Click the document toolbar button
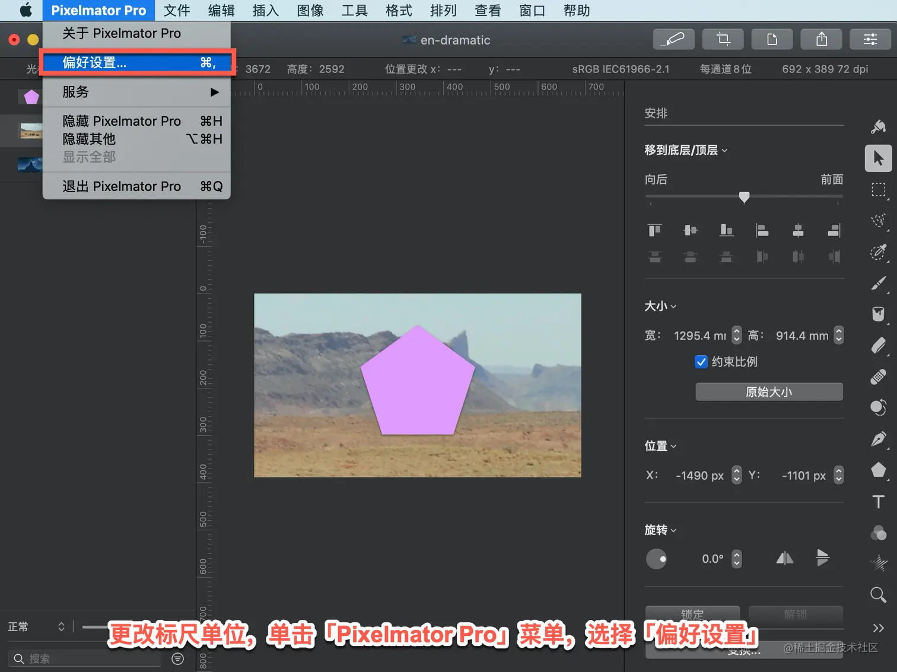The image size is (897, 672). (x=772, y=40)
